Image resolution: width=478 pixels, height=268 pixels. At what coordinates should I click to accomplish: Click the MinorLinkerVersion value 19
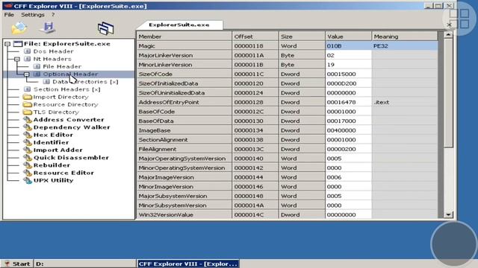[349, 65]
